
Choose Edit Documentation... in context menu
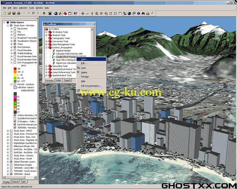point(91,86)
